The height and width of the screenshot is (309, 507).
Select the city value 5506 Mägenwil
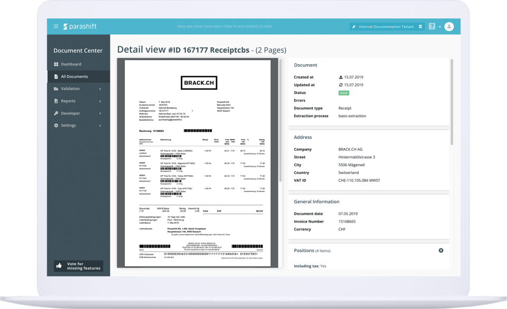[352, 165]
